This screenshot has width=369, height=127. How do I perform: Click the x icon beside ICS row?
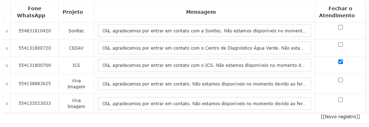tap(7, 65)
